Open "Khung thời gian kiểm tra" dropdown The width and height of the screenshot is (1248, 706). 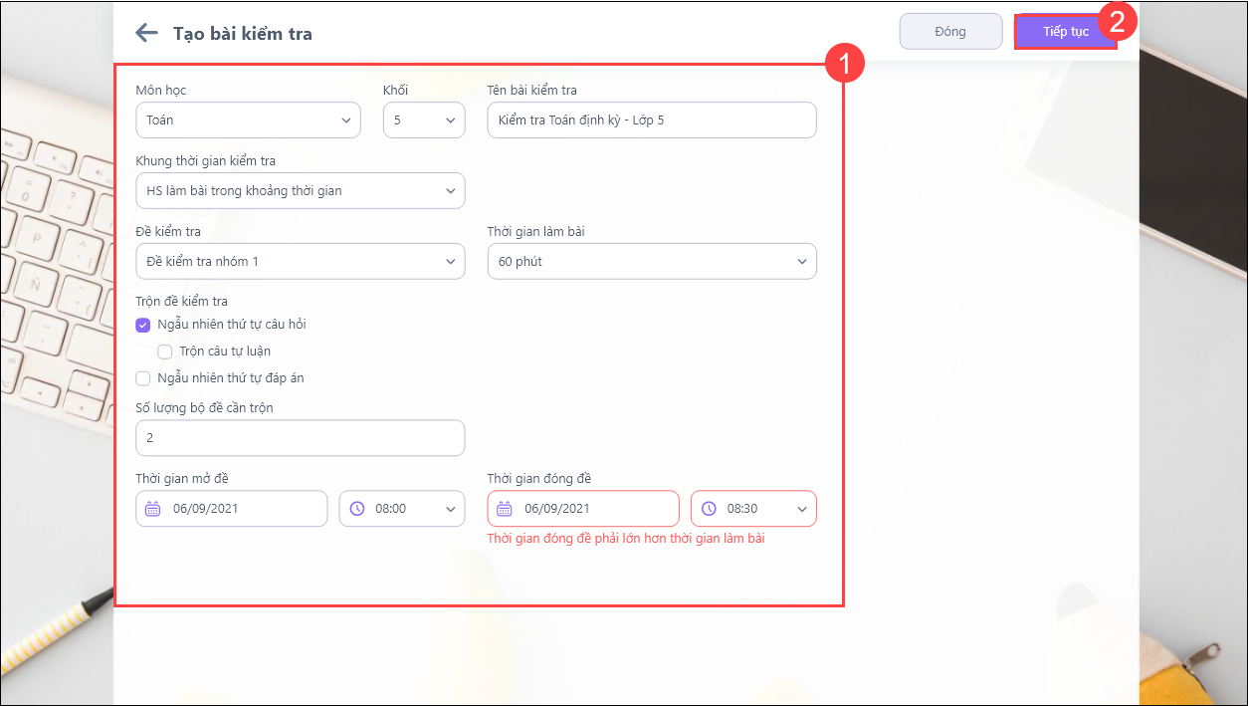pyautogui.click(x=300, y=191)
